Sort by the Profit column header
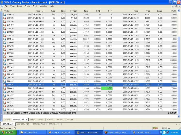Screen dimensions: 181x135 point(174,11)
